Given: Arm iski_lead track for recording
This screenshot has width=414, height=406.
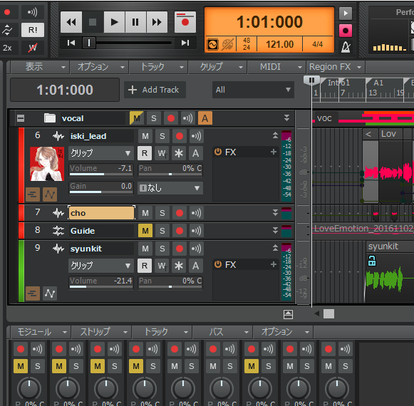Looking at the screenshot, I should pyautogui.click(x=180, y=136).
